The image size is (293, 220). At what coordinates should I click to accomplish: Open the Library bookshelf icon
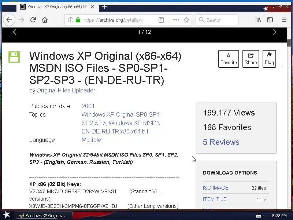(258, 20)
